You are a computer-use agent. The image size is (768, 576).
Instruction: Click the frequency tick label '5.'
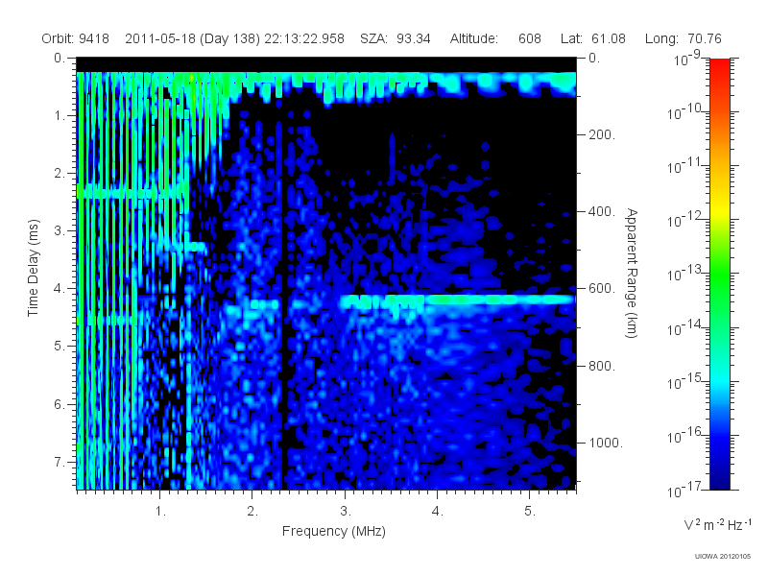530,512
